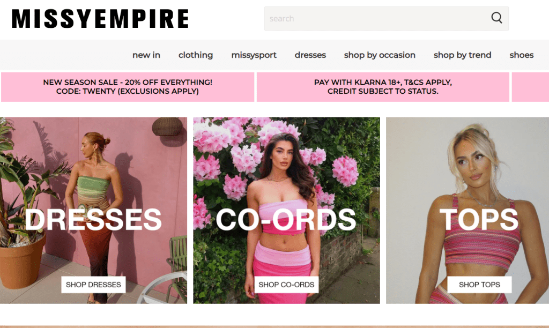Click the large DRESSES heading text
This screenshot has height=328, width=549.
coord(93,220)
